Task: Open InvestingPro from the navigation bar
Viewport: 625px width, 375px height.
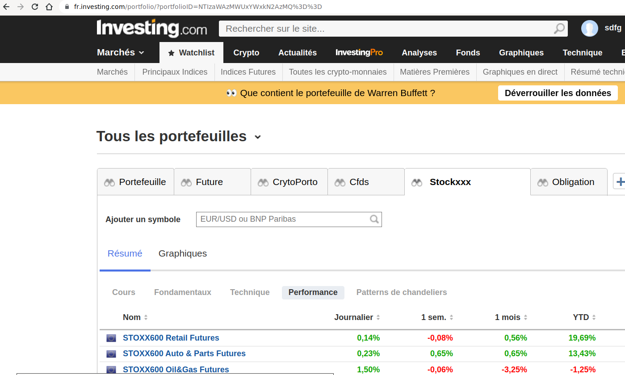Action: [359, 53]
